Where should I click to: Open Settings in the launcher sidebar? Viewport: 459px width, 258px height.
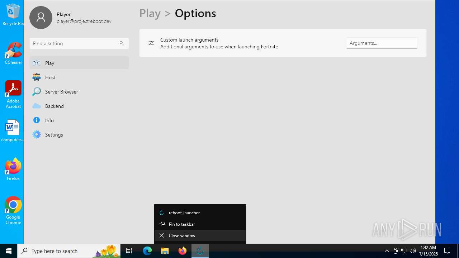[x=79, y=134]
